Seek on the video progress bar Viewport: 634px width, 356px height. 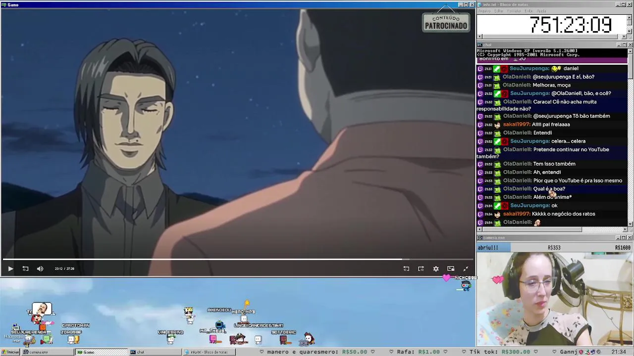pos(238,259)
